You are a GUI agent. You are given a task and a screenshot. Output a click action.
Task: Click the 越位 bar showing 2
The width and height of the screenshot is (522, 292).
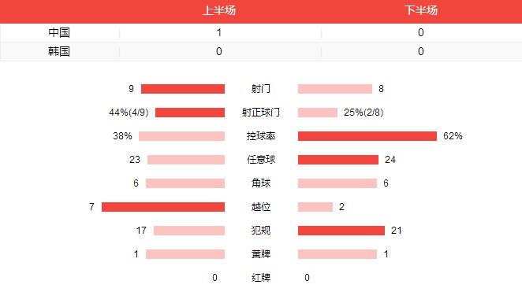point(315,207)
